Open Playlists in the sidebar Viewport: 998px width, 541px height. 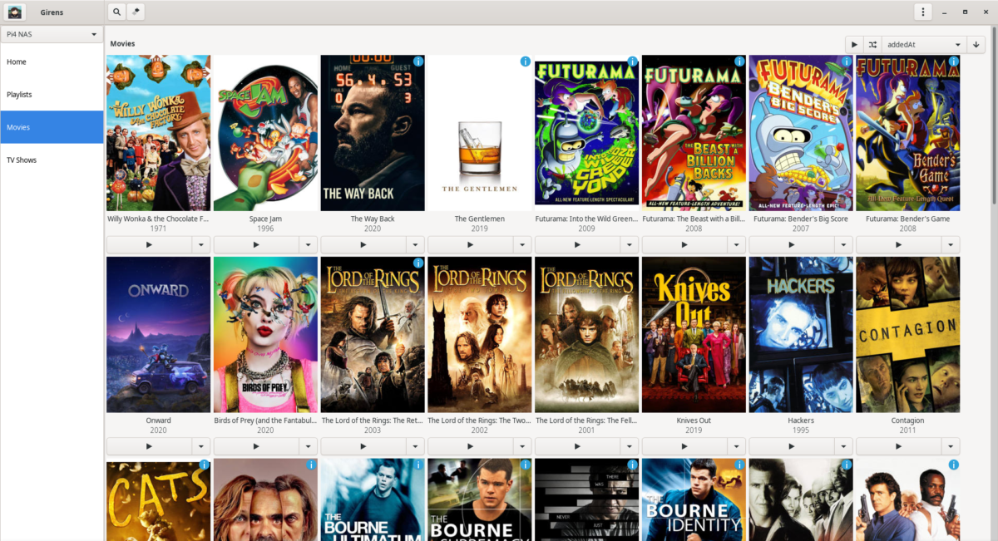pos(52,95)
